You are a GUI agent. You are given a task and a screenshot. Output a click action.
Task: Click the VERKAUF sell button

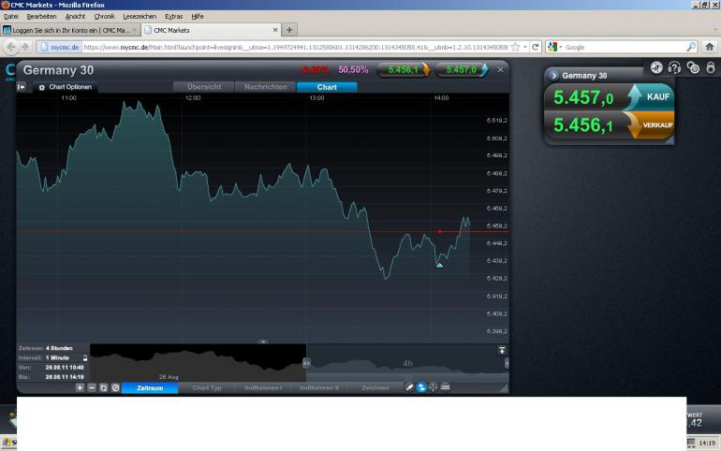click(x=649, y=125)
